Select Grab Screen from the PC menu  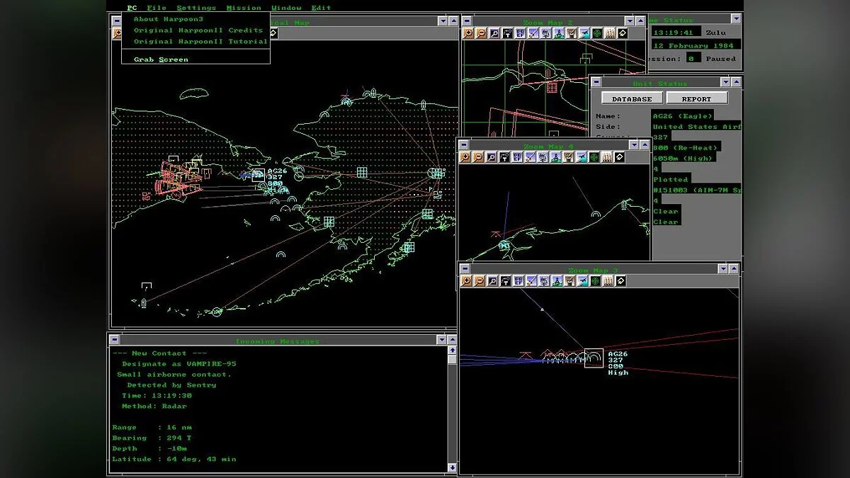(161, 59)
